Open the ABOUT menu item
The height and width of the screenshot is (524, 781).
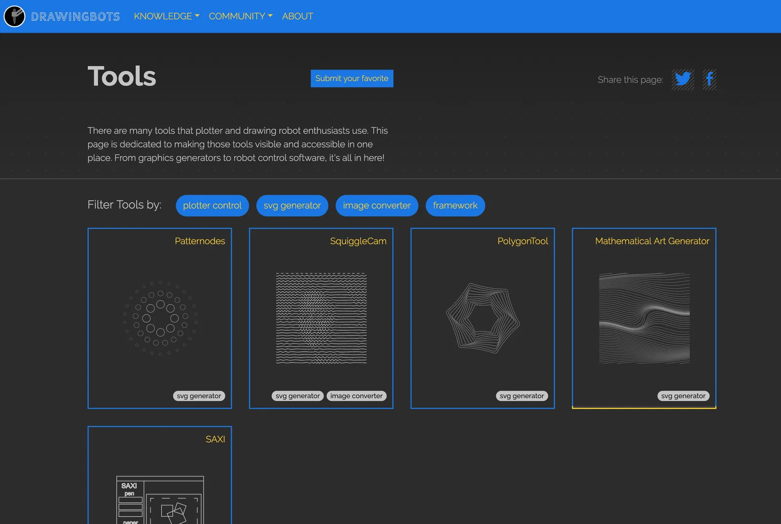(x=298, y=16)
